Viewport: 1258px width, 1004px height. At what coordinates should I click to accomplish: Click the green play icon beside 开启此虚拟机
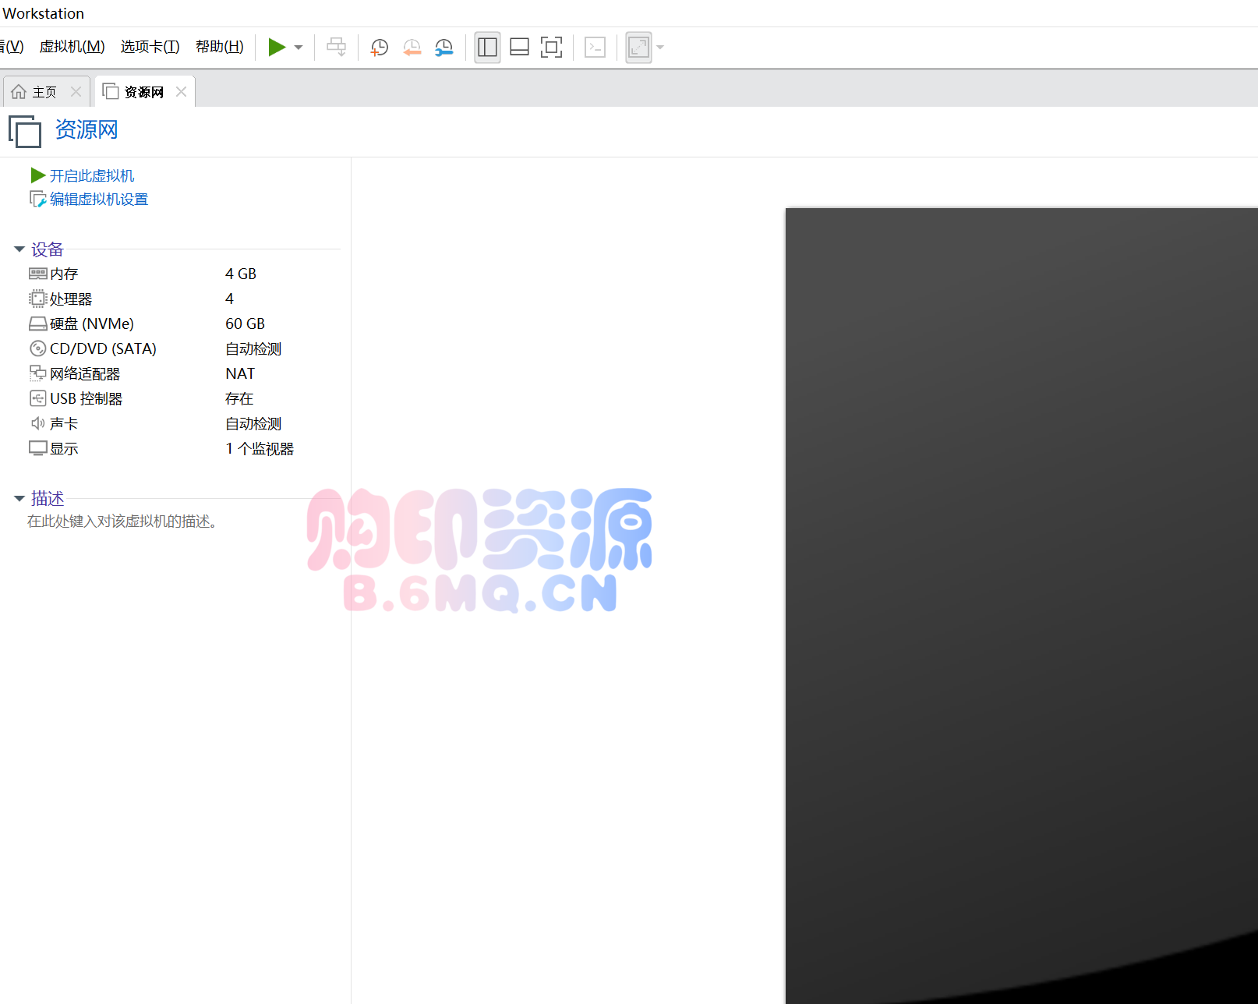(38, 175)
